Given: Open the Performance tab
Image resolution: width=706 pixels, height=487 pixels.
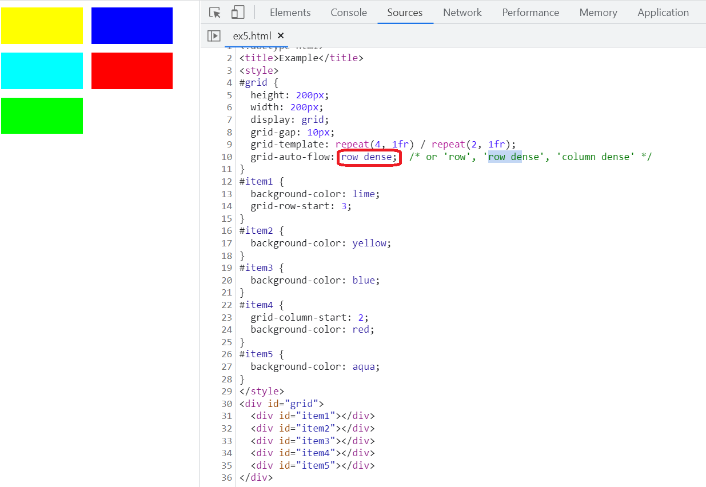Looking at the screenshot, I should (531, 13).
